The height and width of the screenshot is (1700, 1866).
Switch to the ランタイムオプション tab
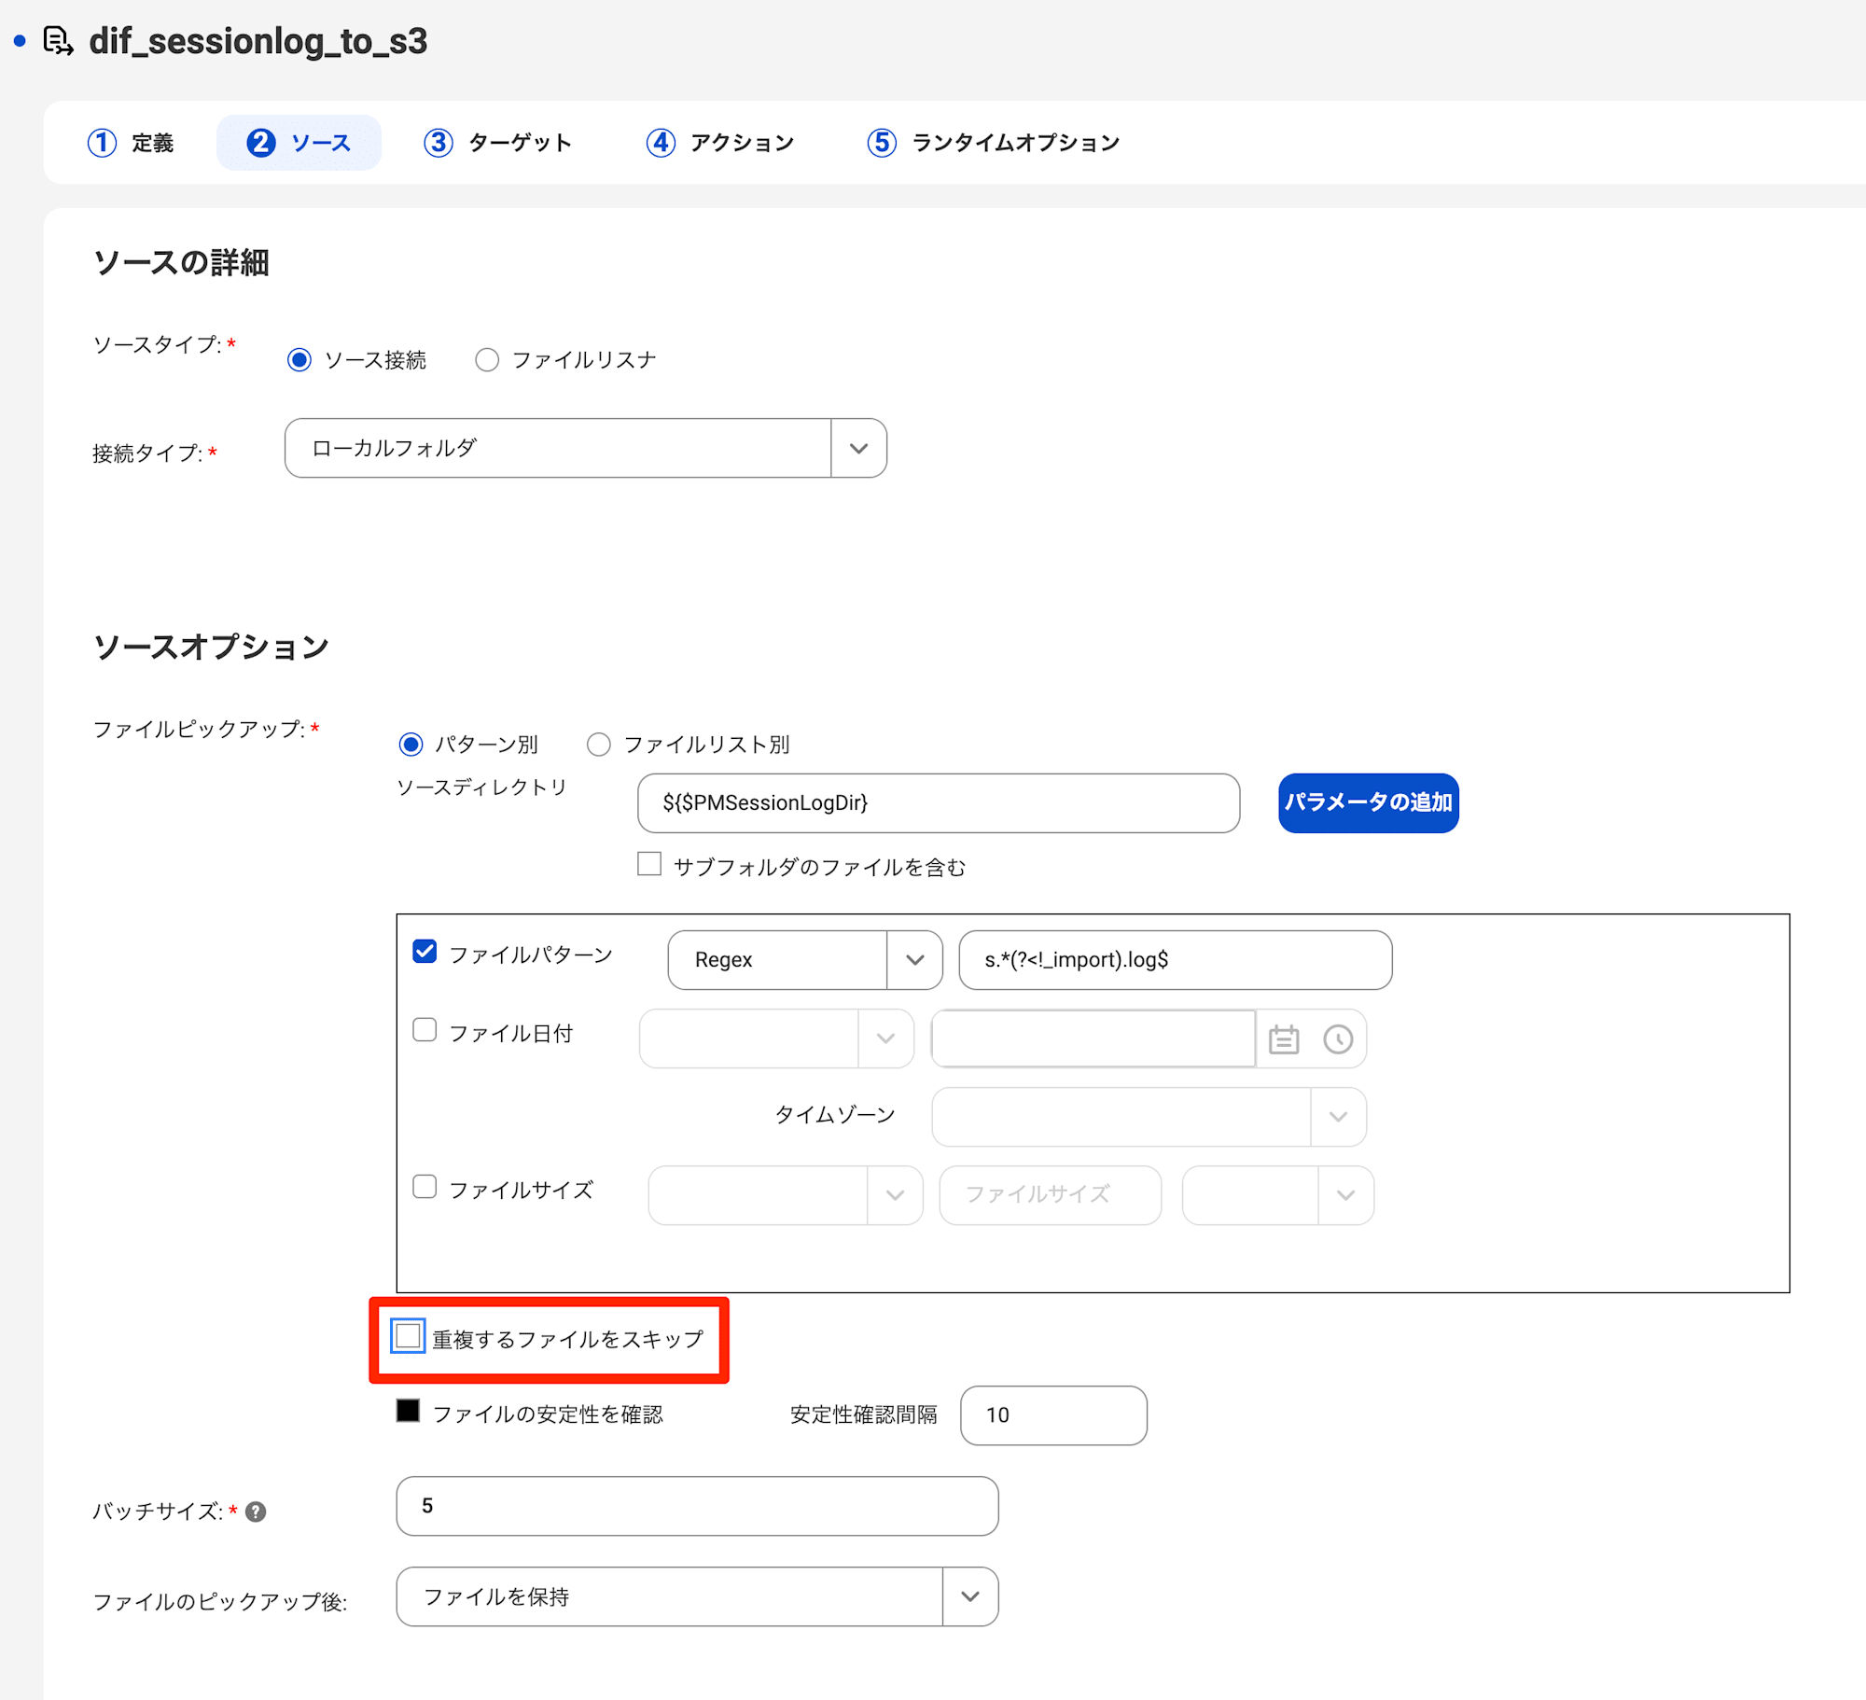pyautogui.click(x=994, y=143)
